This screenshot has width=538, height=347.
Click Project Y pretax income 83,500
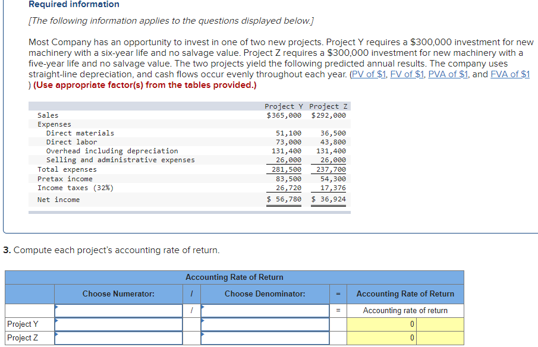click(x=288, y=179)
